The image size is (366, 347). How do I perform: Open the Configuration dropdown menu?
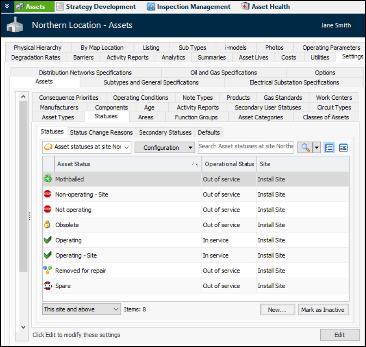click(165, 148)
